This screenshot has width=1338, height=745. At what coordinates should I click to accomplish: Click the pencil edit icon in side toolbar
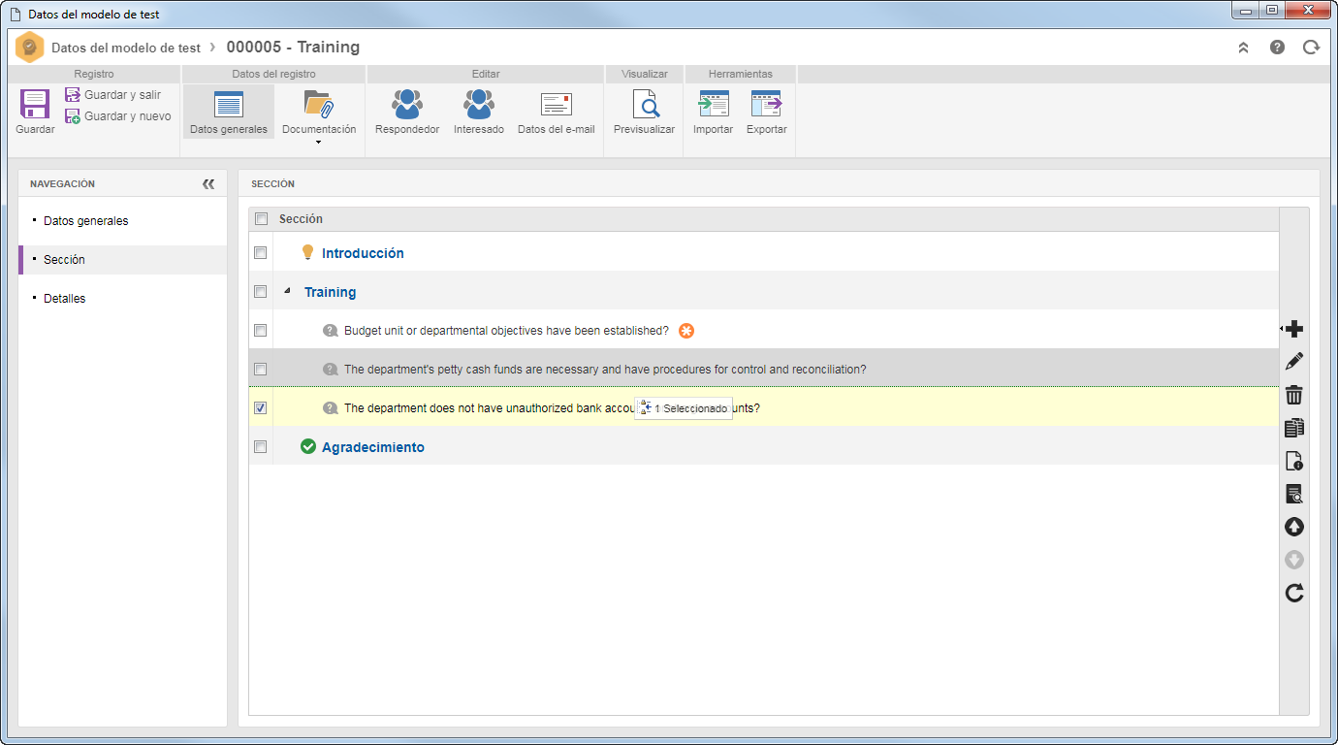click(x=1294, y=361)
